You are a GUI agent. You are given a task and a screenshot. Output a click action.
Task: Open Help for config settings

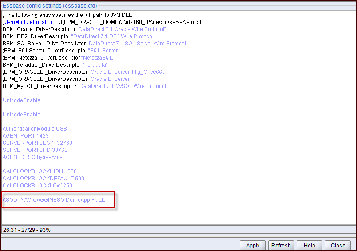(309, 246)
